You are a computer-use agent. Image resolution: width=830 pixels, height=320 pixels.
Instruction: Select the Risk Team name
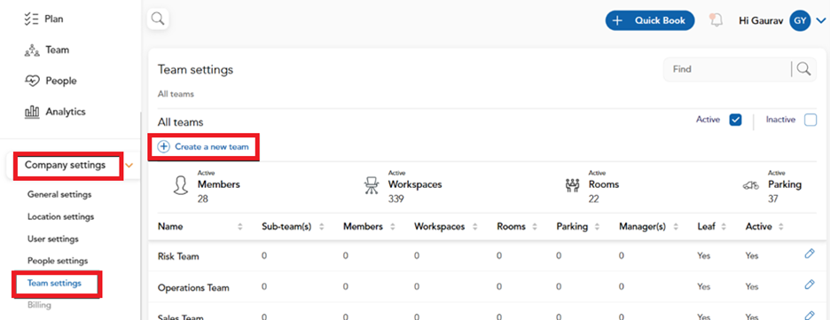[x=178, y=256]
